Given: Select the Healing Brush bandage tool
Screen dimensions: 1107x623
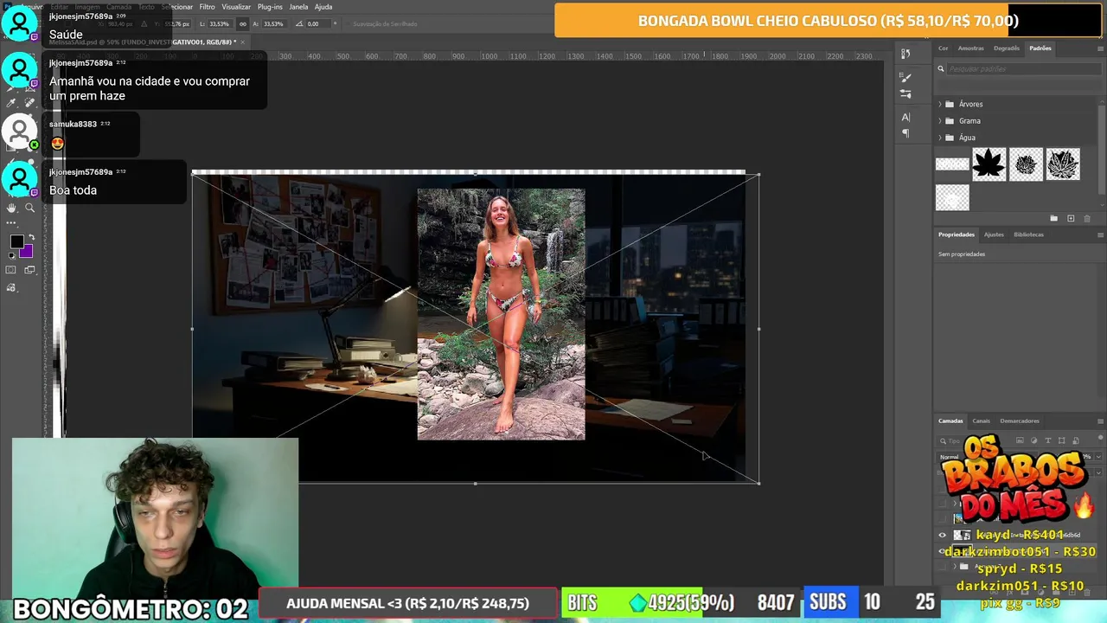Looking at the screenshot, I should [29, 102].
